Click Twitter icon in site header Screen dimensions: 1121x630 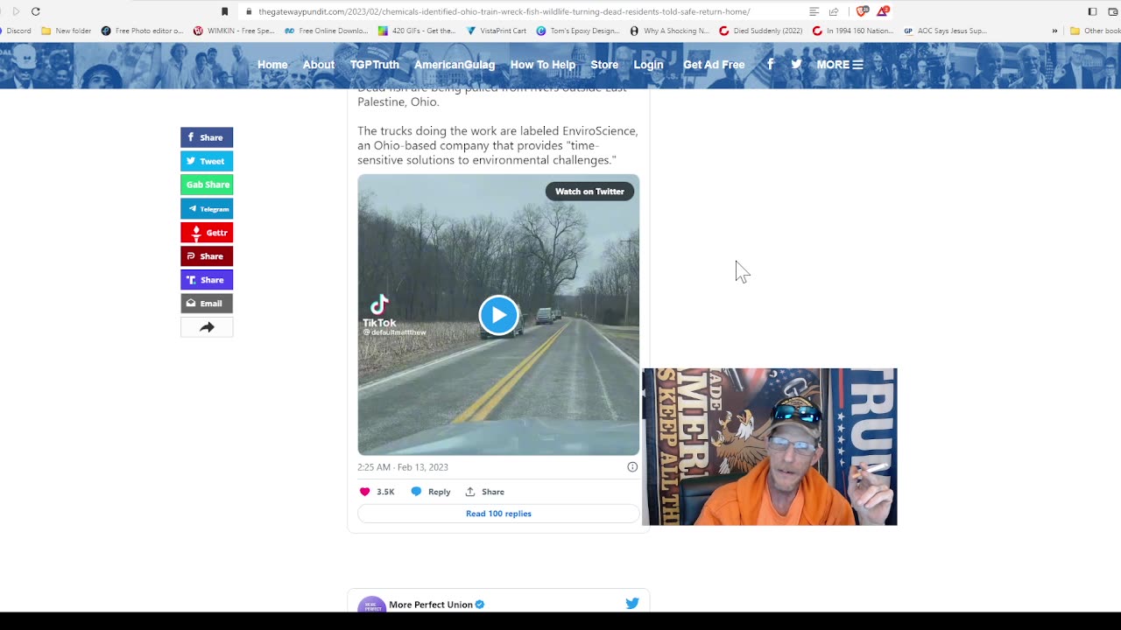tap(796, 65)
